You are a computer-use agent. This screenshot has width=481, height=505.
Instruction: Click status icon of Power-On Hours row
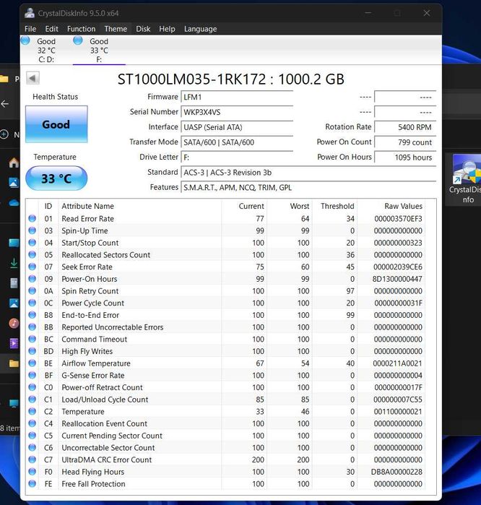click(x=32, y=279)
